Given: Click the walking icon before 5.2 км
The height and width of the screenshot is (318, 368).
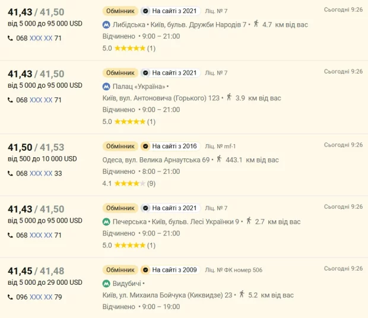Looking at the screenshot, I should click(x=242, y=294).
